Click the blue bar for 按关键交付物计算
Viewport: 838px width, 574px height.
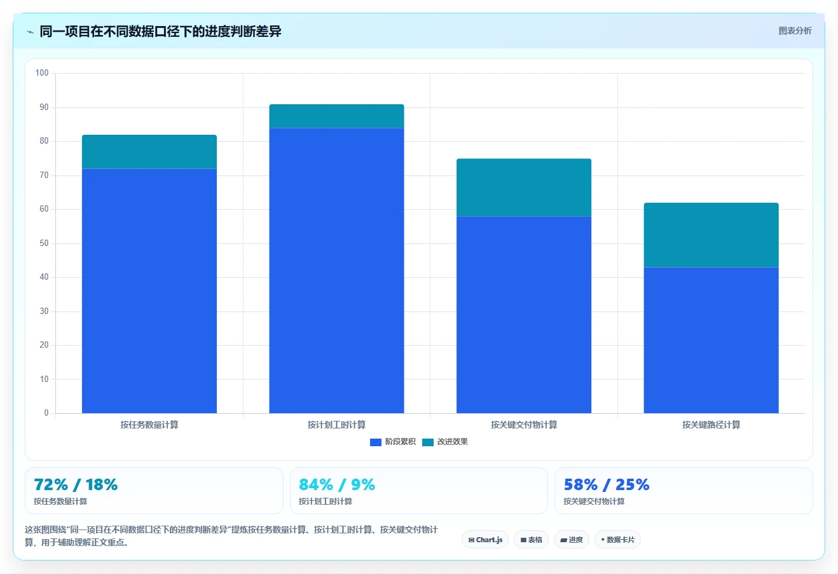point(524,315)
